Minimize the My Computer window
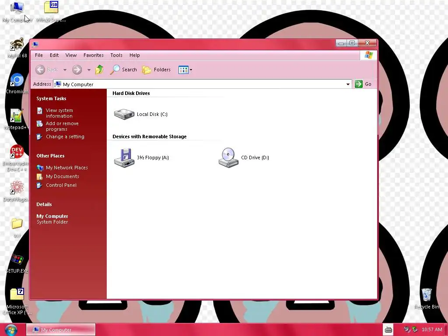Viewport: 448px width, 336px height. 341,43
